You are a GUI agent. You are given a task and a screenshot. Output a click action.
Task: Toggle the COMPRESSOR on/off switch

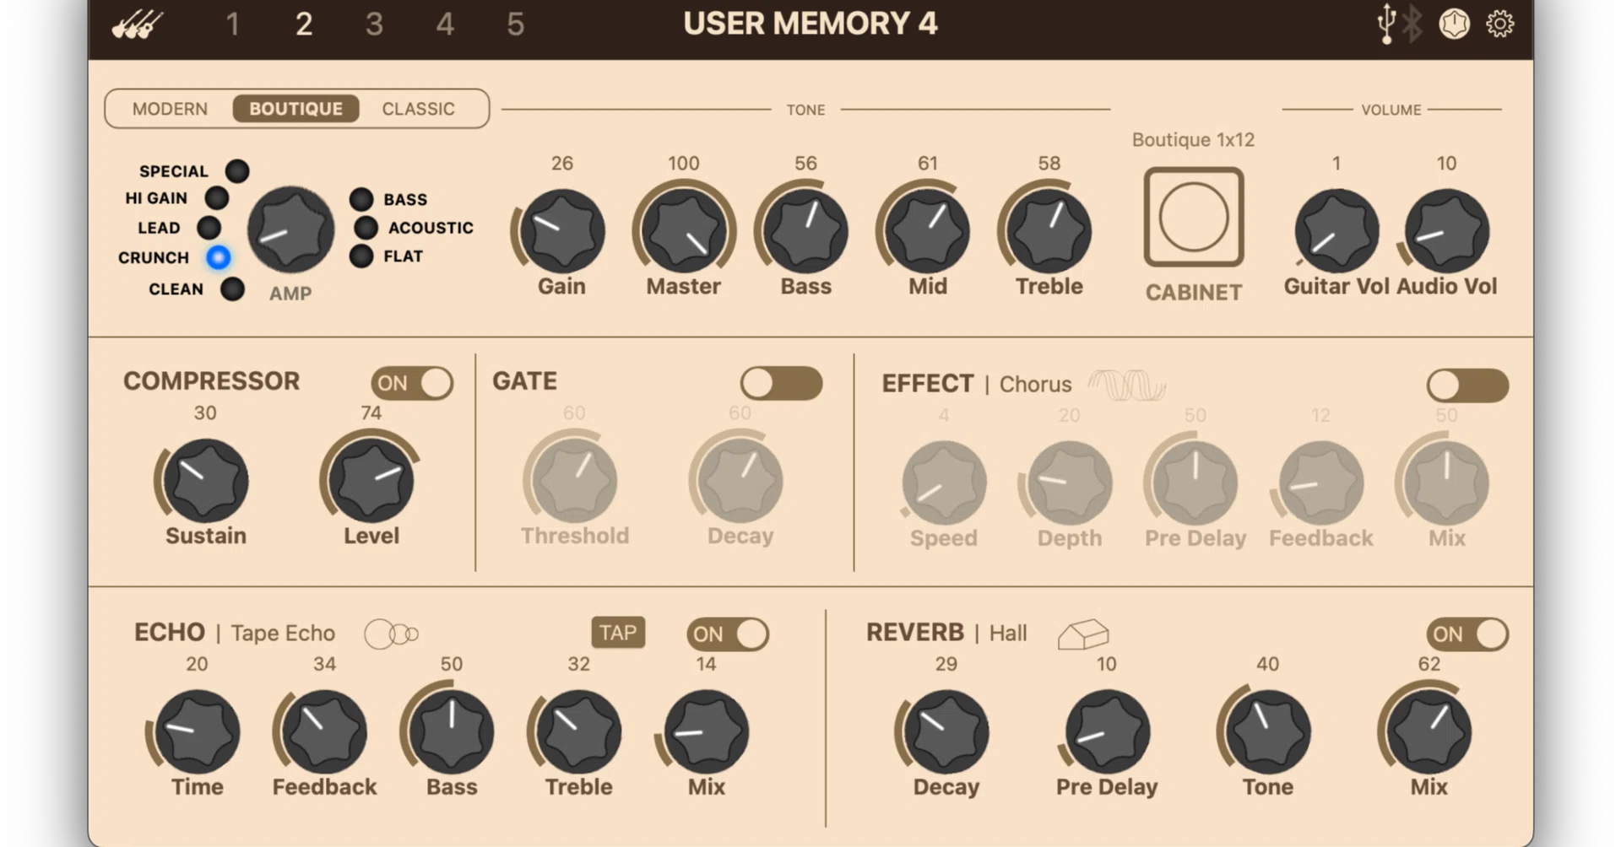coord(412,383)
